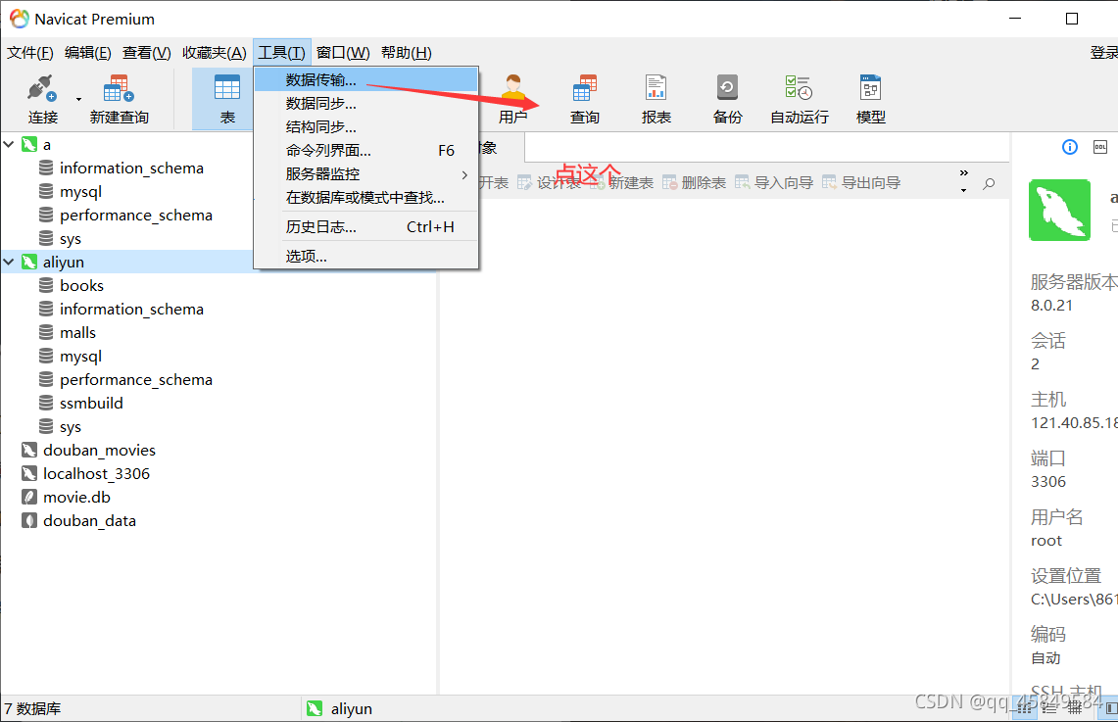Open 选项... from the Tools menu
Image resolution: width=1118 pixels, height=722 pixels.
[365, 256]
